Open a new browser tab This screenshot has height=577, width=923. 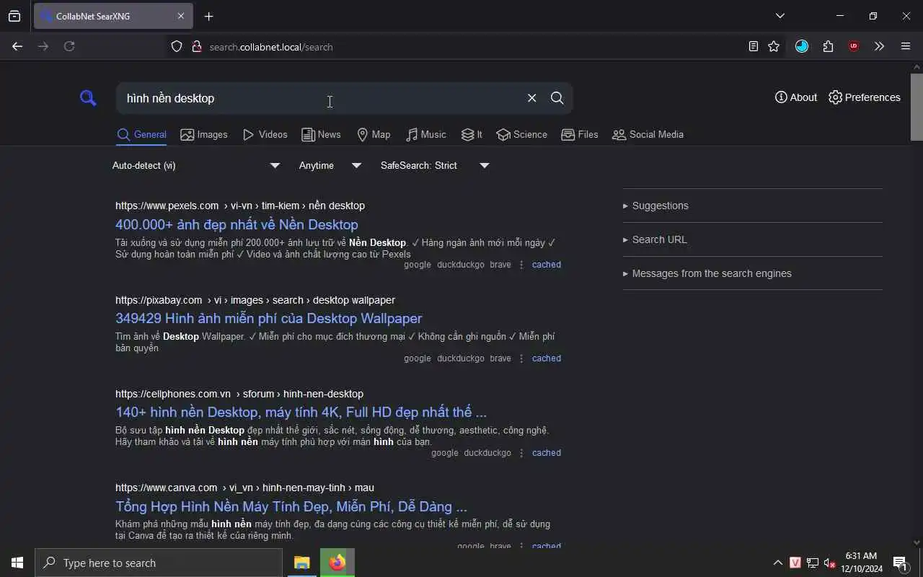(x=208, y=16)
